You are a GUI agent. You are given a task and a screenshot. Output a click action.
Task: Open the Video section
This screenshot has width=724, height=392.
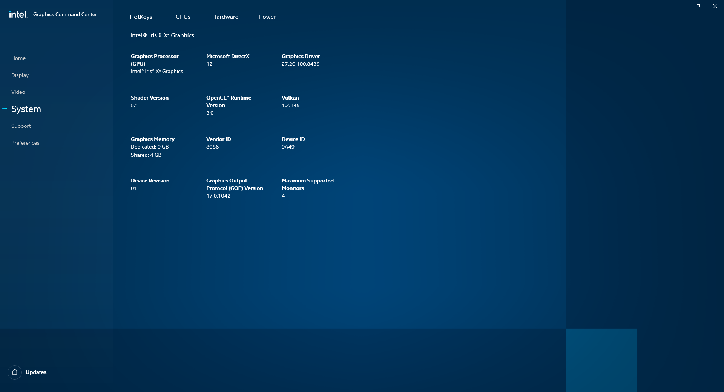pos(18,92)
